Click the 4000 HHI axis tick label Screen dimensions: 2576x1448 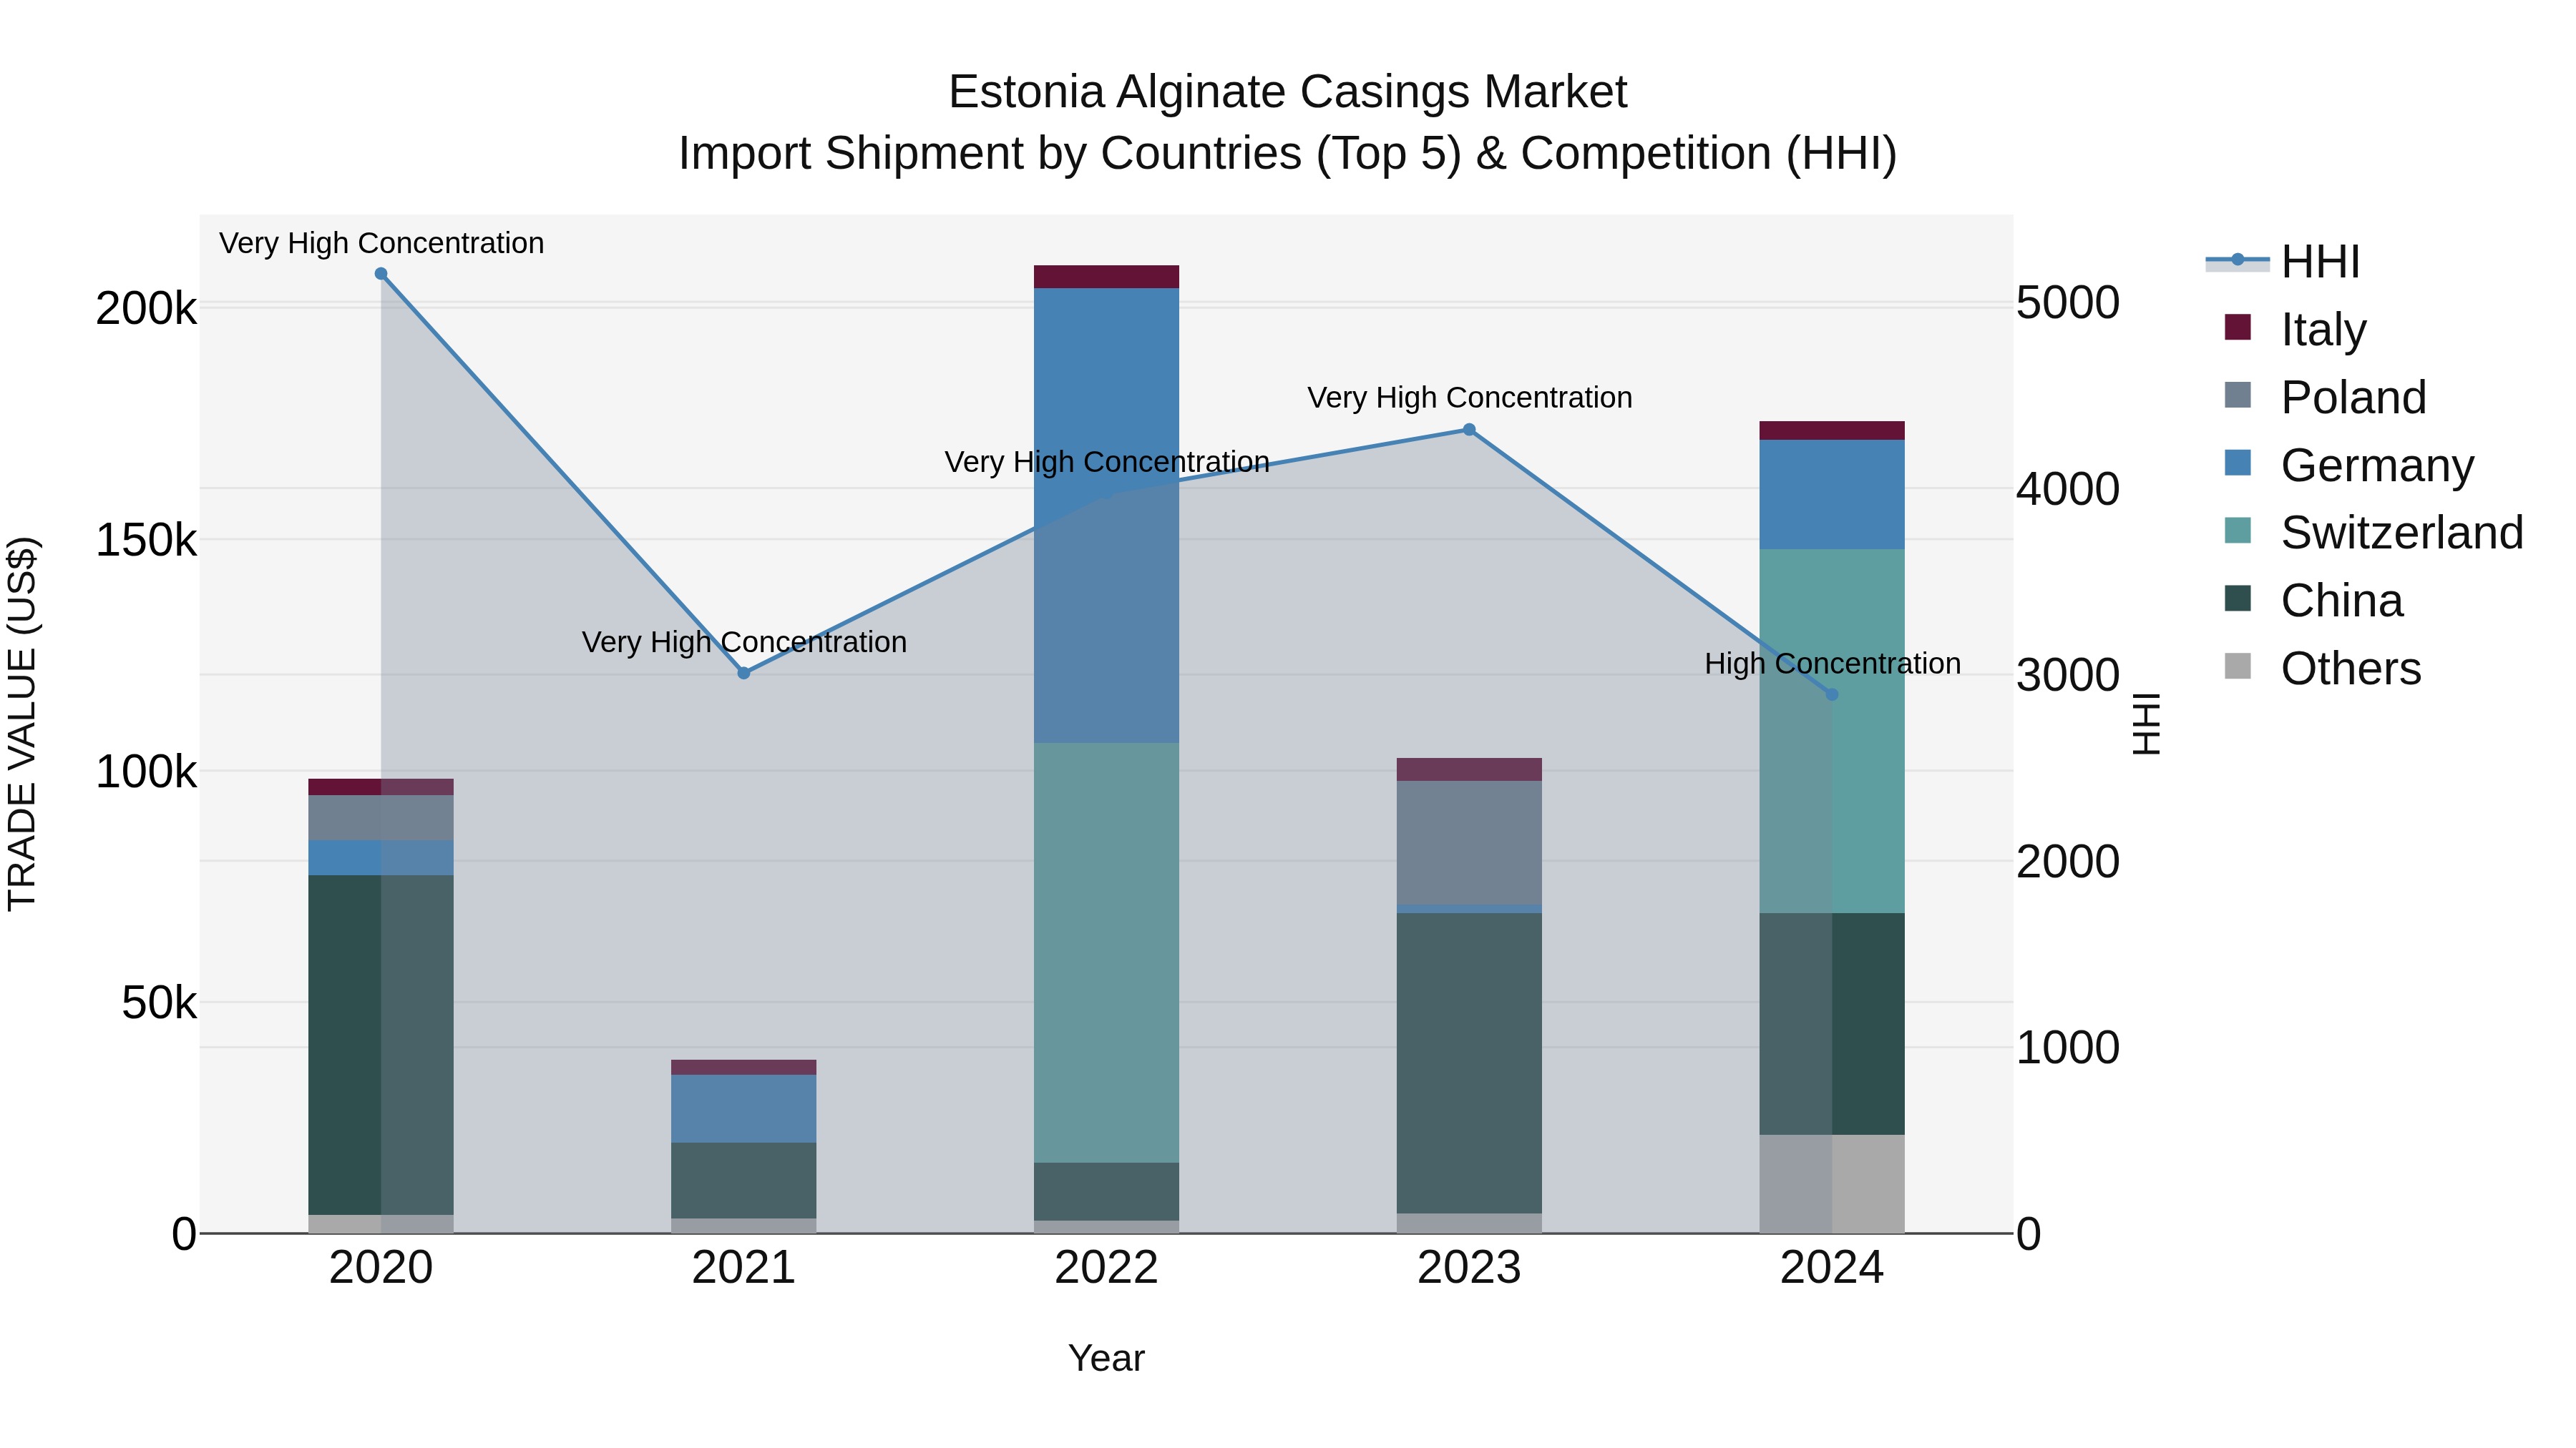(x=2068, y=490)
